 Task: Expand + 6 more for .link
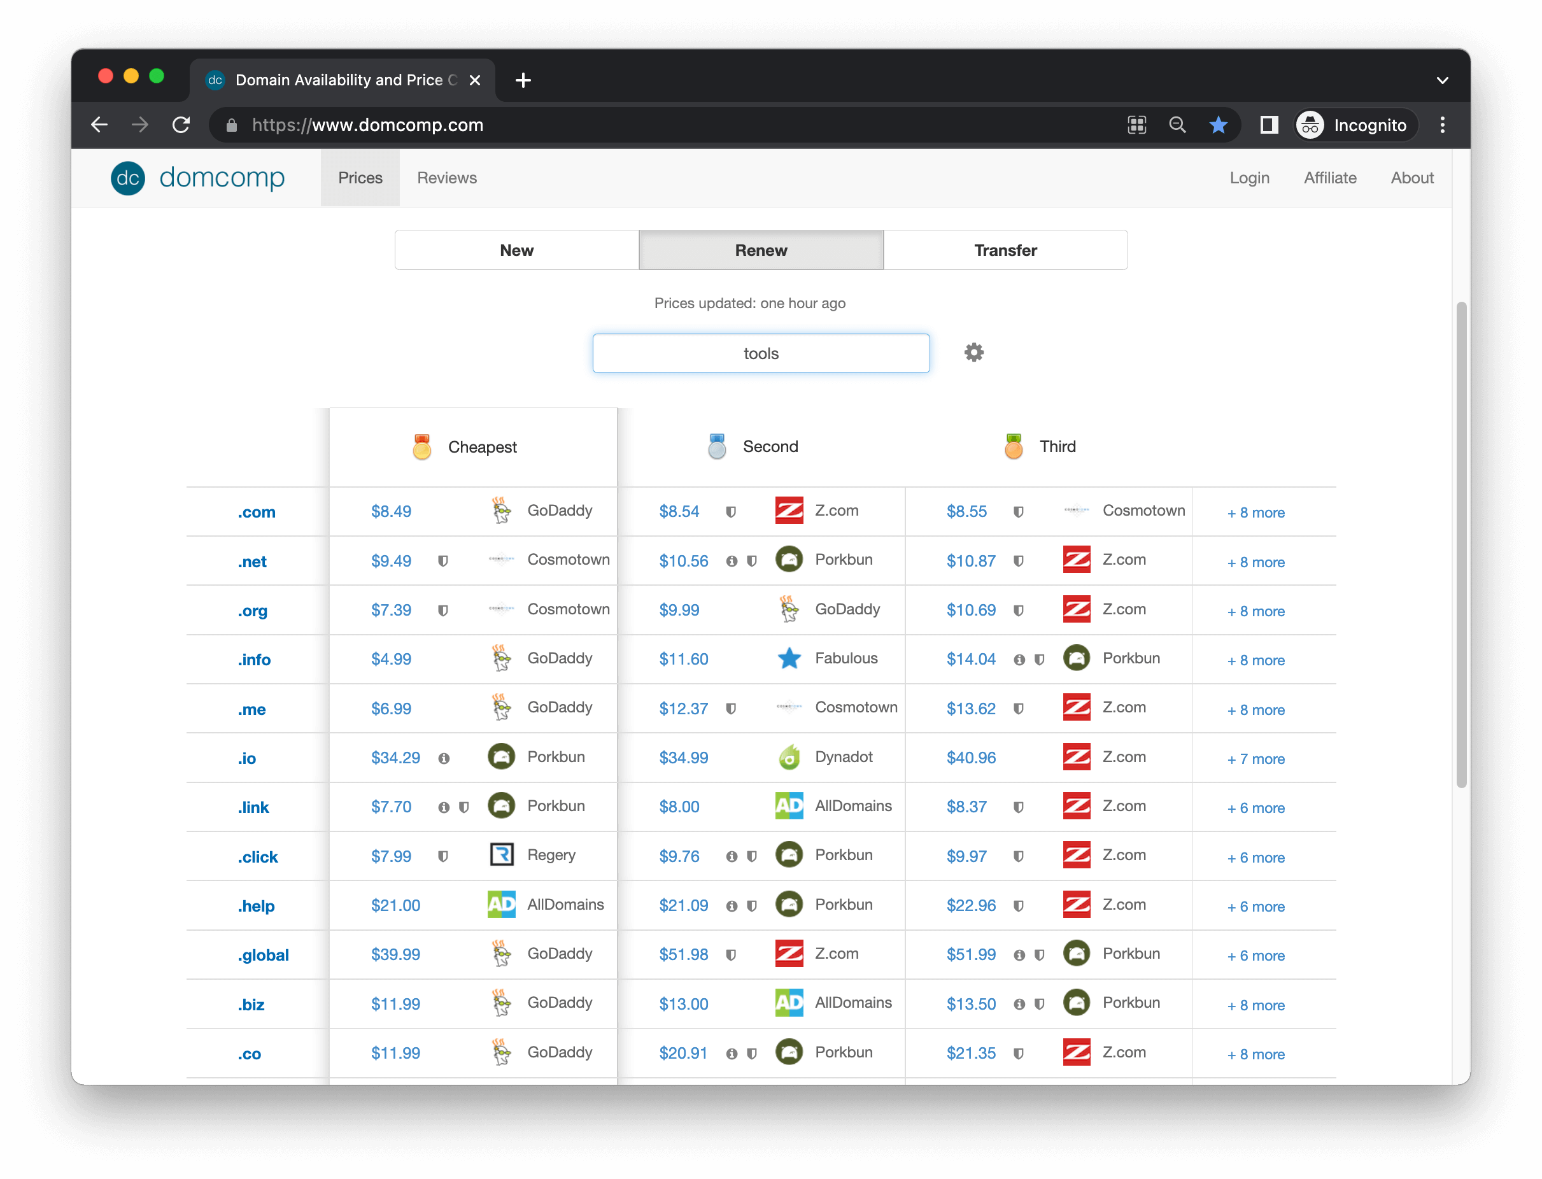click(x=1256, y=808)
